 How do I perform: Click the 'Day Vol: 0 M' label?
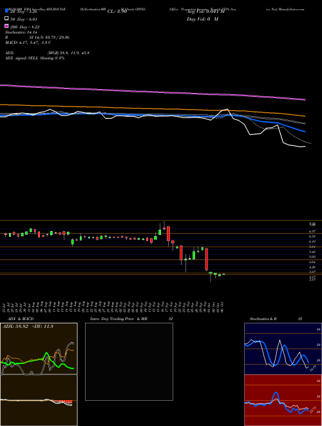pos(202,19)
